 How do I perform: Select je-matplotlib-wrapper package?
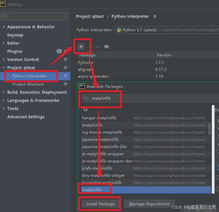(x=146, y=154)
